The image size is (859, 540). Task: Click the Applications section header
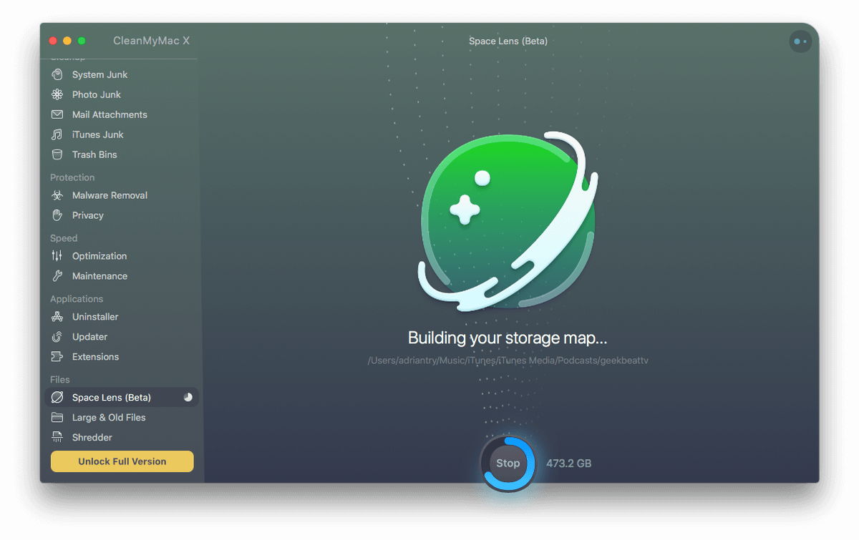click(77, 299)
